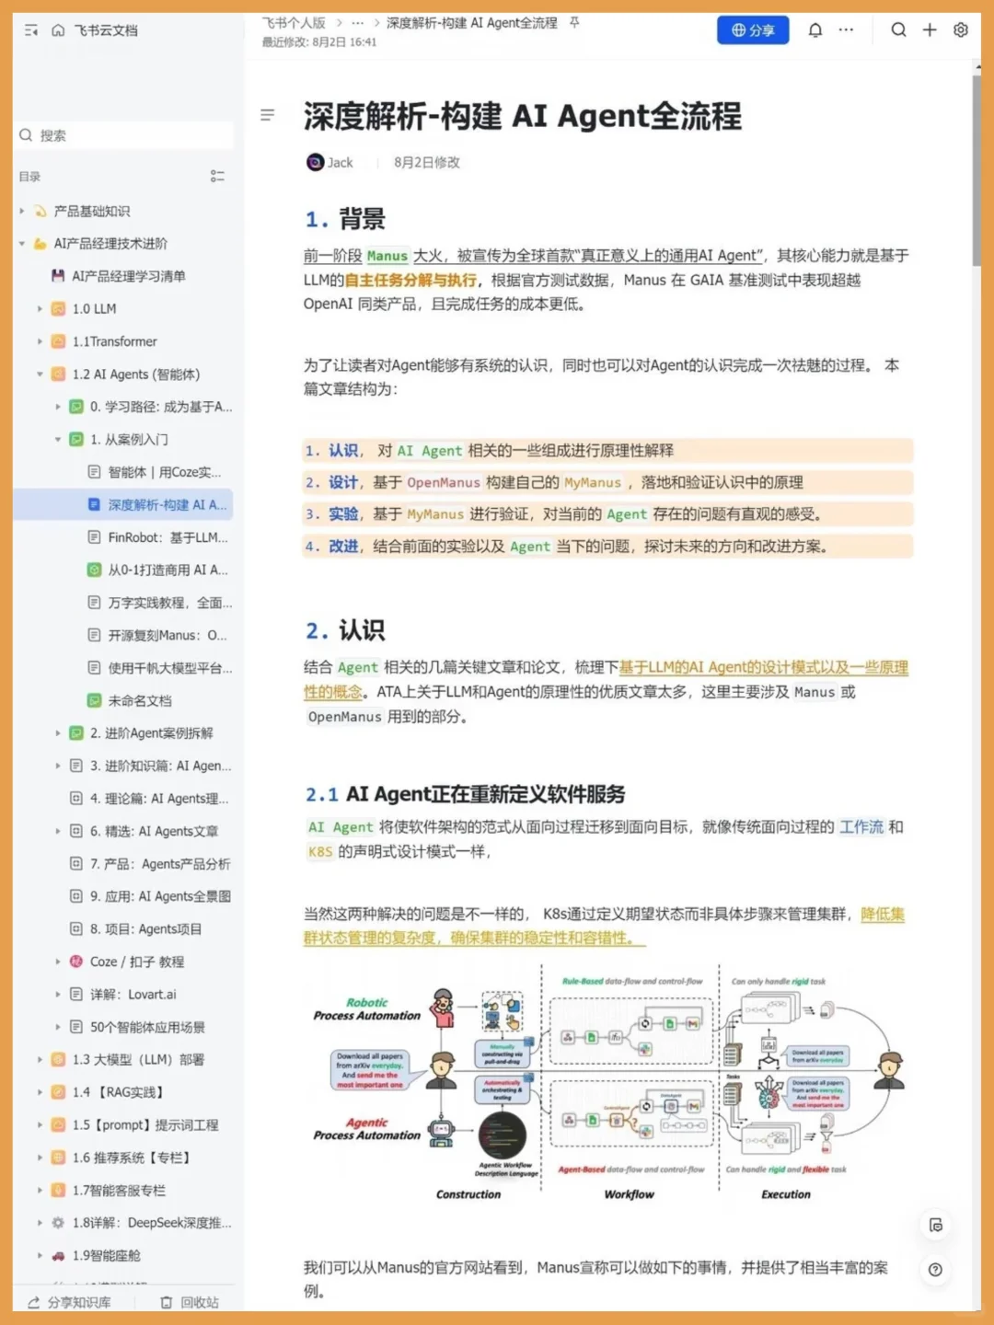Viewport: 994px width, 1325px height.
Task: Expand the 1.0 LLM node
Action: [x=40, y=309]
